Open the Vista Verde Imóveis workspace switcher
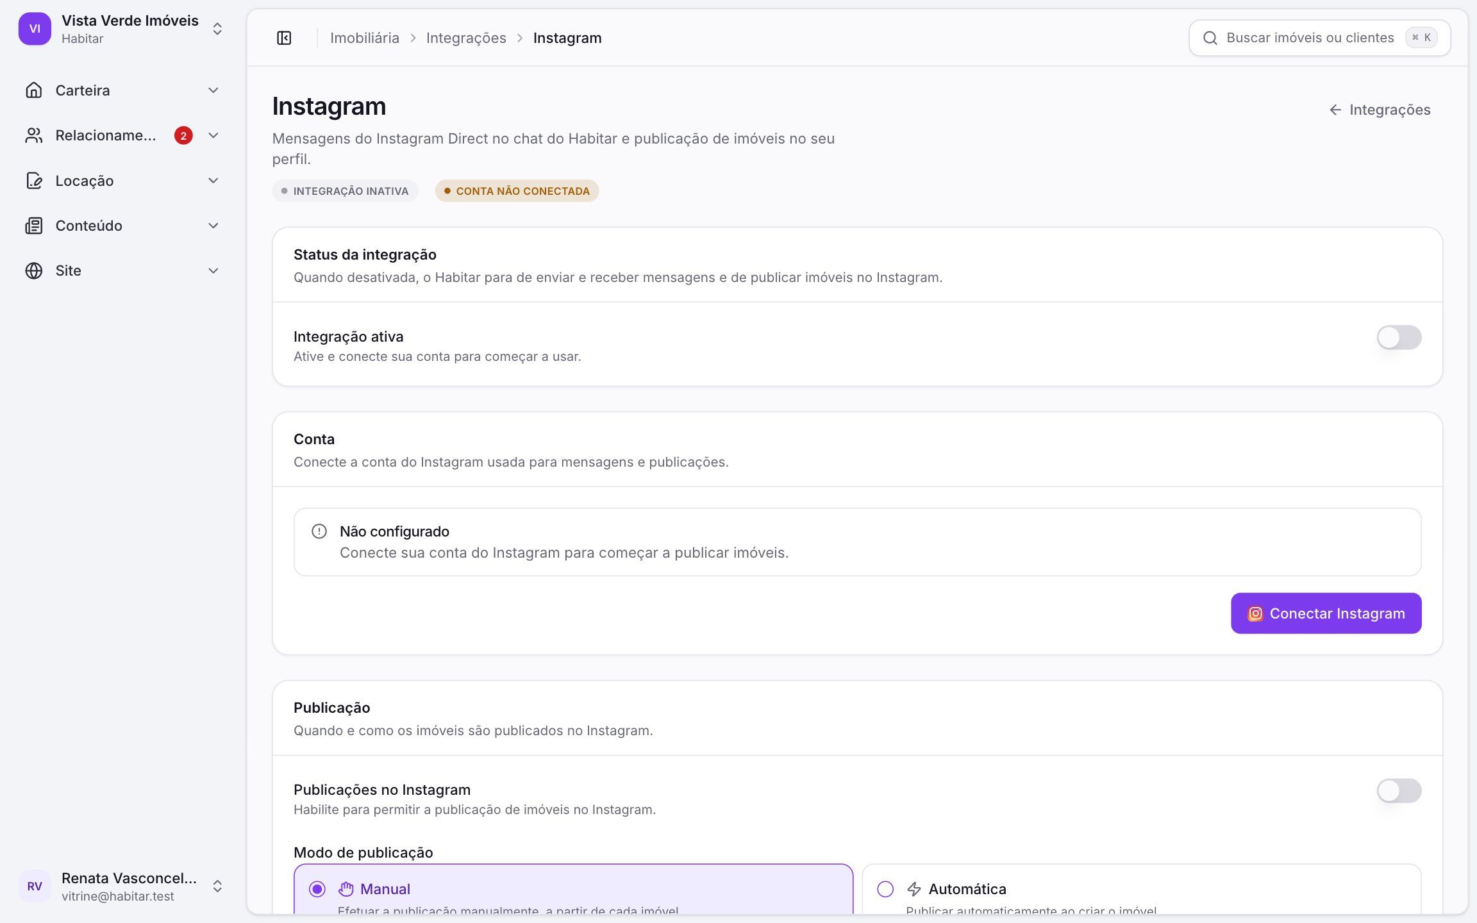 coord(122,29)
